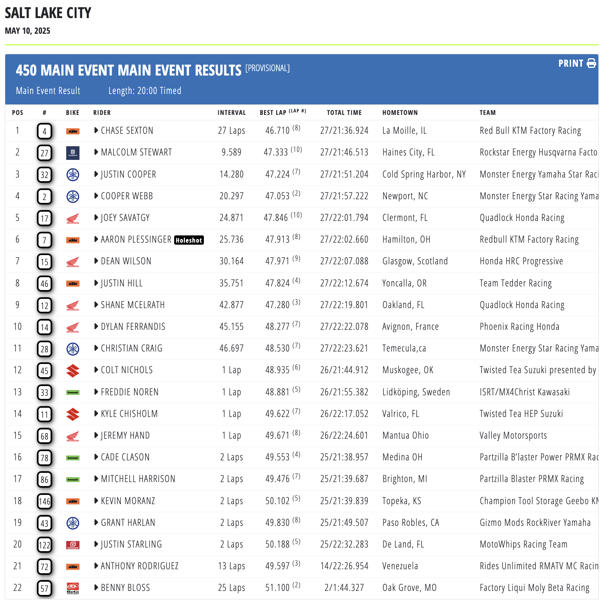606x609 pixels.
Task: Click Beta logo in Benny Bloss row
Action: tap(73, 589)
